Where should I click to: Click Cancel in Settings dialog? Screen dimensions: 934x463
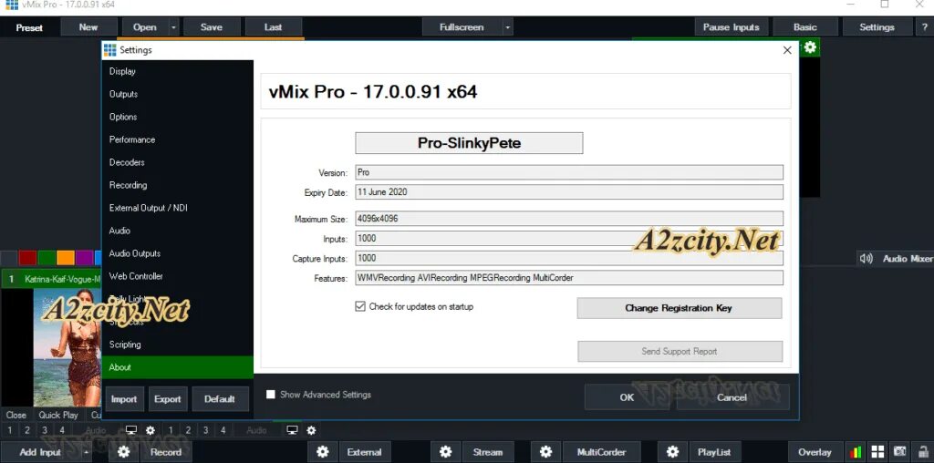click(x=732, y=397)
